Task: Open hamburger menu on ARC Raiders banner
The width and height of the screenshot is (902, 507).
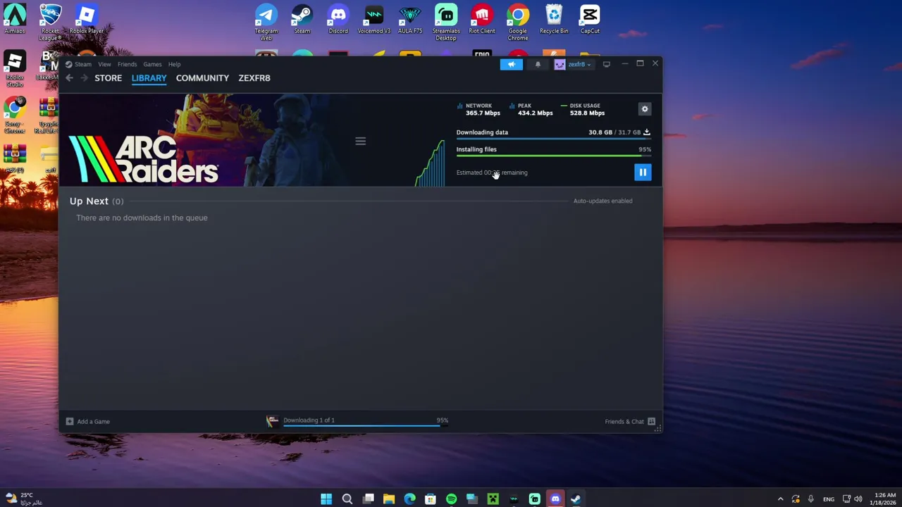Action: 360,142
